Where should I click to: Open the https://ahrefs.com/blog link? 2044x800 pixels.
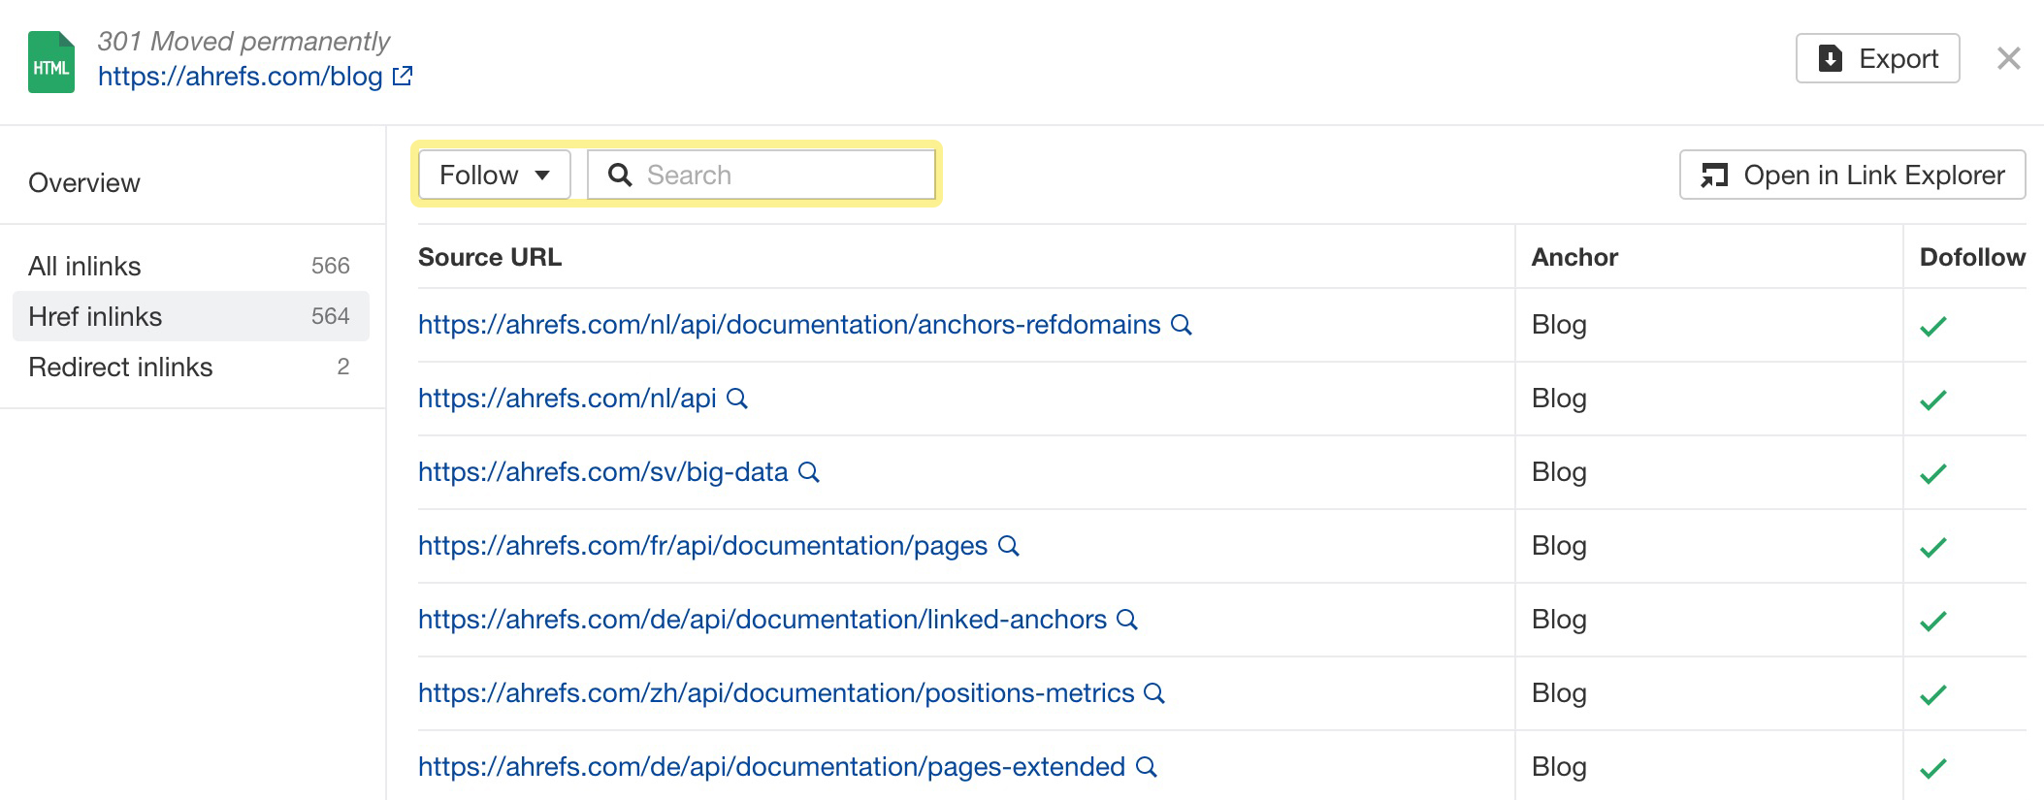coord(240,76)
